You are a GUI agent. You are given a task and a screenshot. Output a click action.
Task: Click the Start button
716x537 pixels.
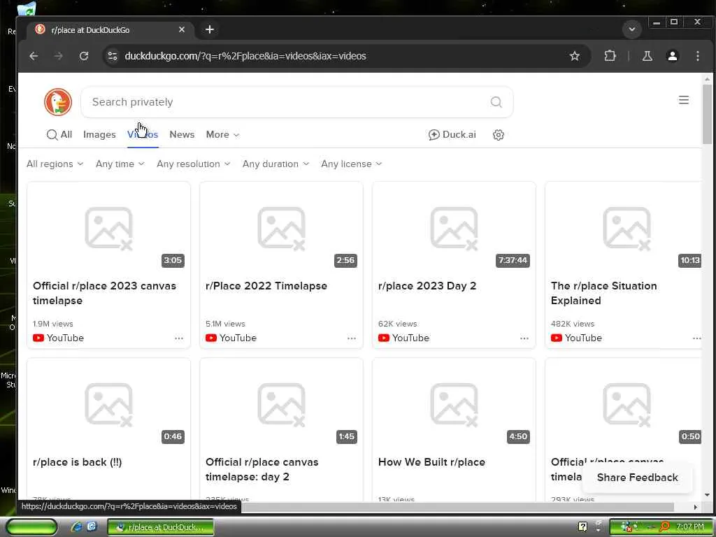tap(31, 527)
